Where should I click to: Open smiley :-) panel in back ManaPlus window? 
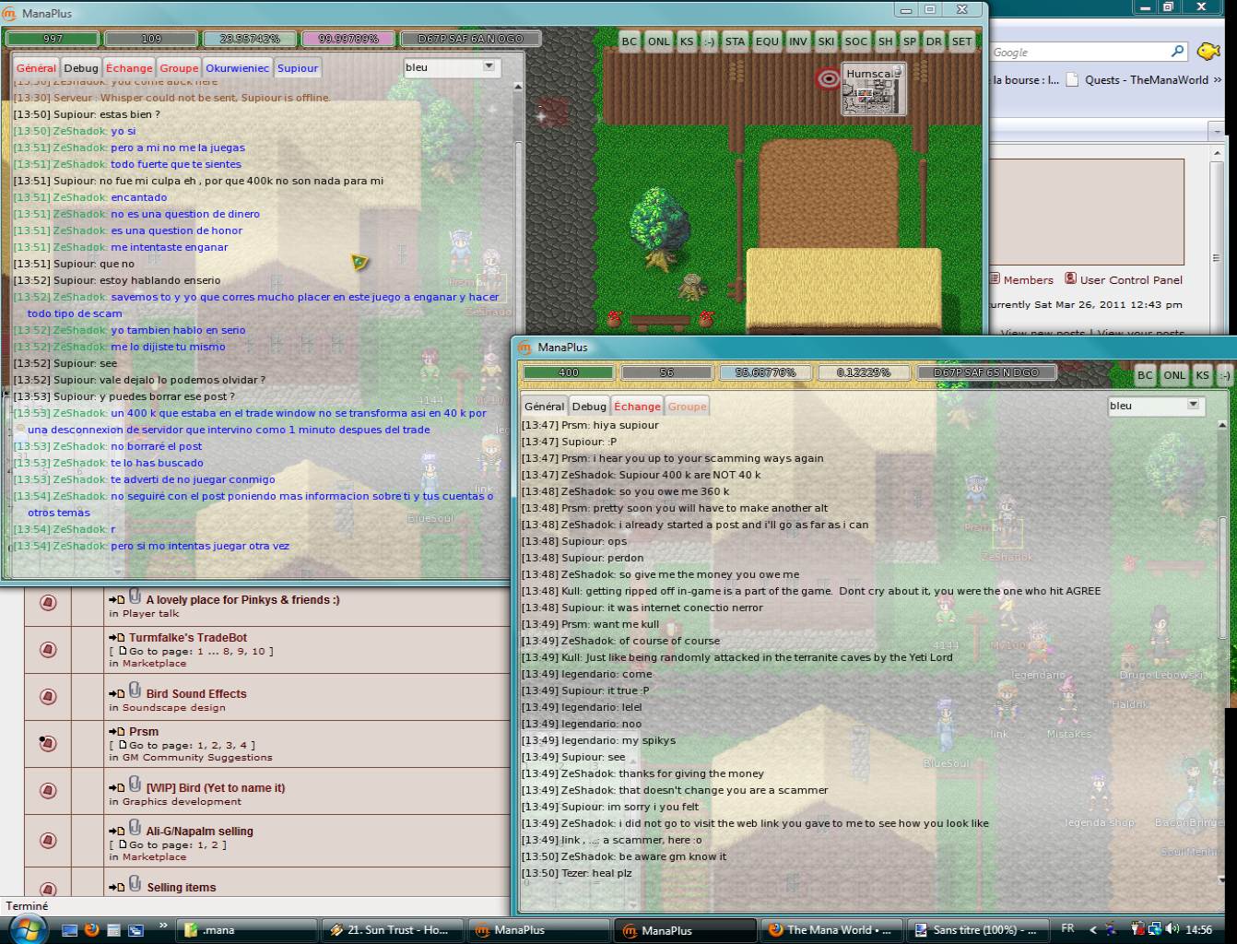coord(709,41)
